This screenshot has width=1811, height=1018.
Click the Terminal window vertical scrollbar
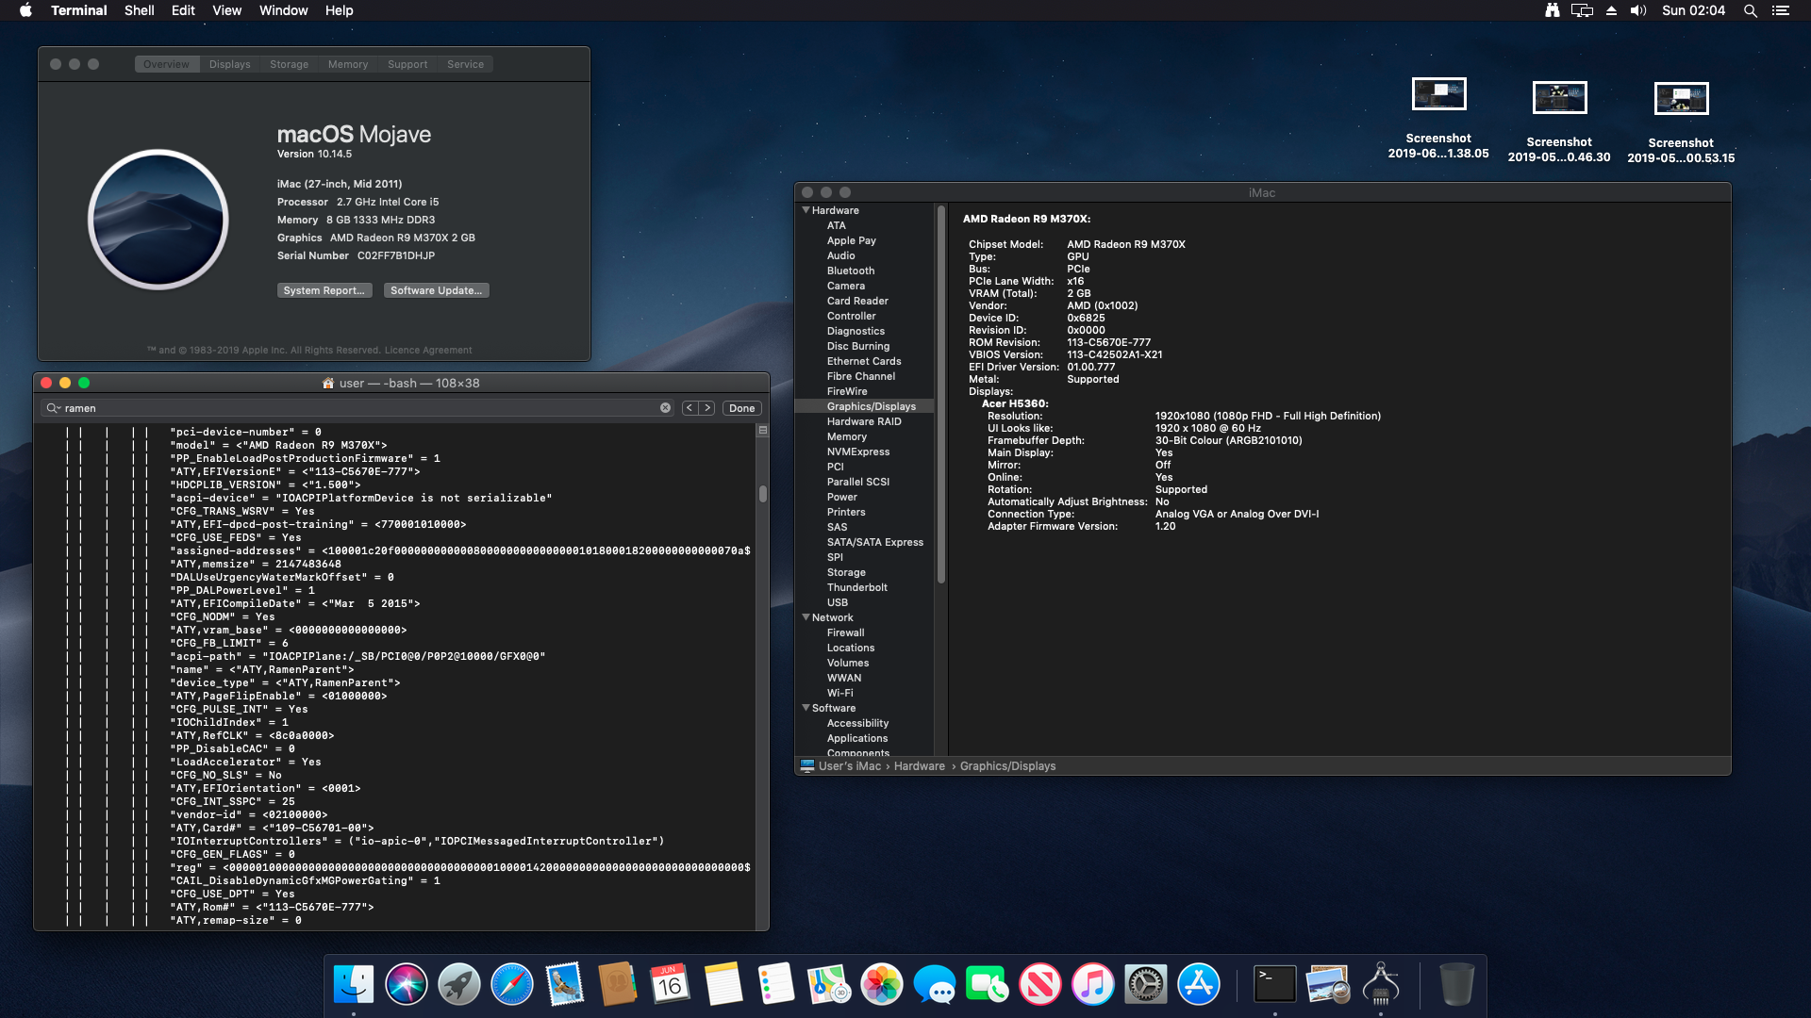point(763,494)
